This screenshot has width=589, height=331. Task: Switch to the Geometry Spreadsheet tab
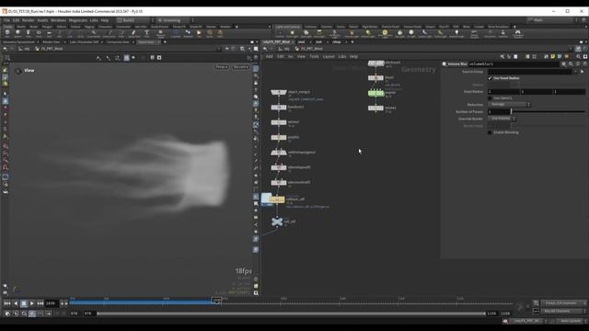tap(18, 42)
